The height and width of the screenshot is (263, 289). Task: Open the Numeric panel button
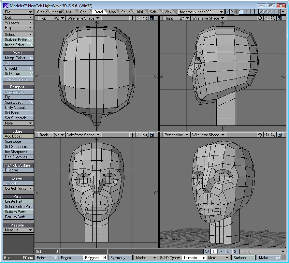[x=194, y=258]
